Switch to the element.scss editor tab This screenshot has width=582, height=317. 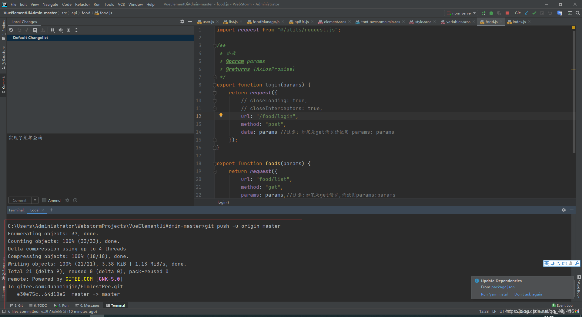pyautogui.click(x=335, y=21)
